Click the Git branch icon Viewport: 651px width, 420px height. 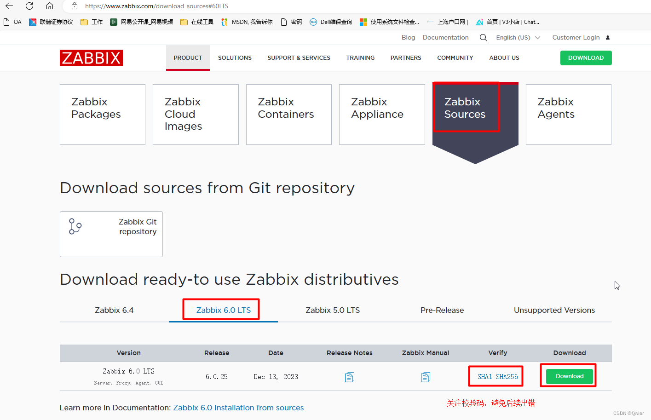[x=75, y=226]
